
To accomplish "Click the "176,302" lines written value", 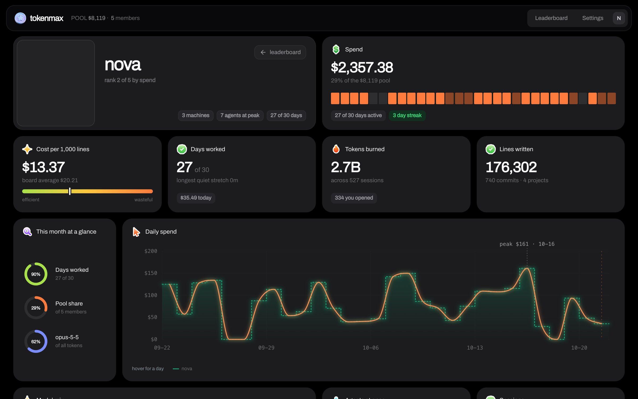I will pos(511,167).
